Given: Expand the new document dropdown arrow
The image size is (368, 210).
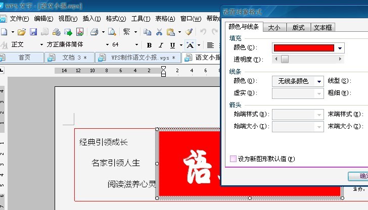Looking at the screenshot, I should click(13, 32).
